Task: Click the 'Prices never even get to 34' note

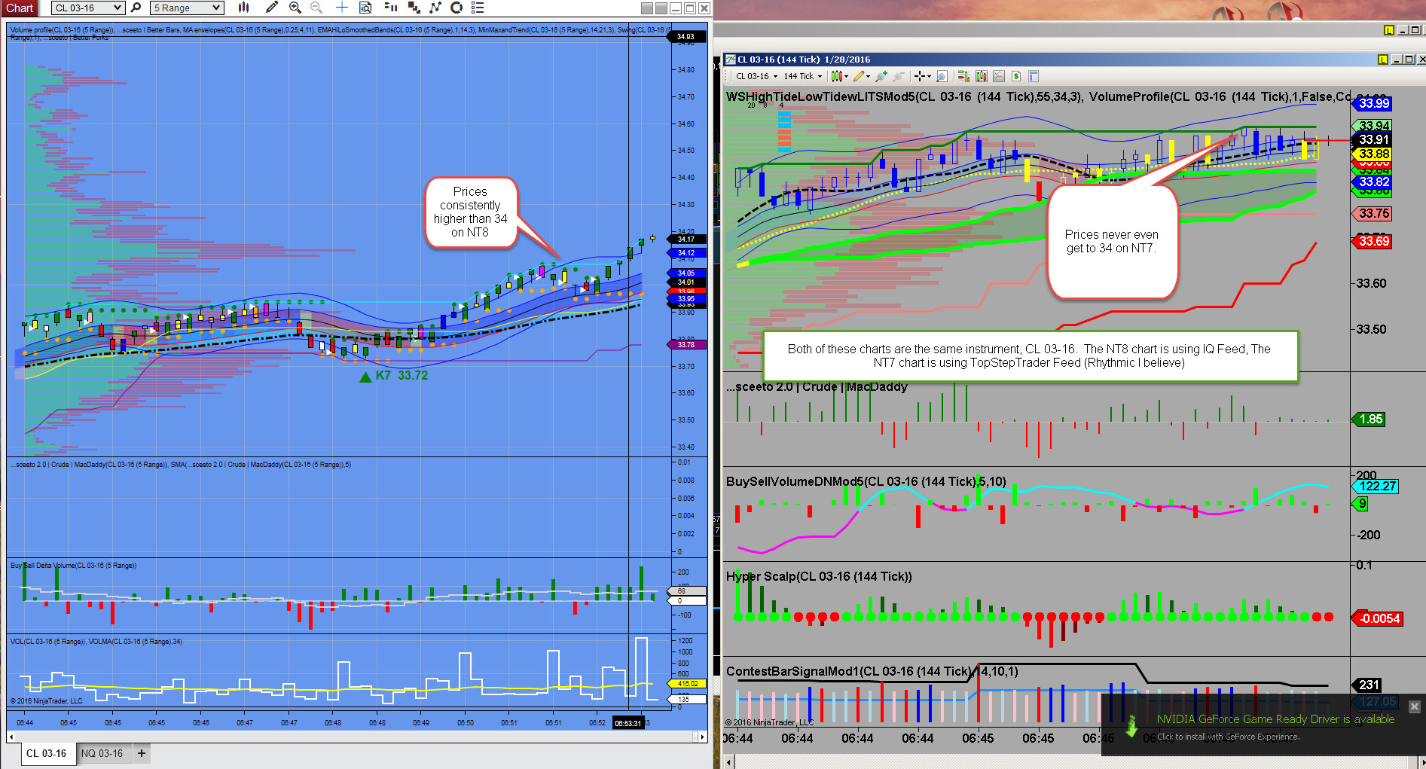Action: coord(1111,242)
